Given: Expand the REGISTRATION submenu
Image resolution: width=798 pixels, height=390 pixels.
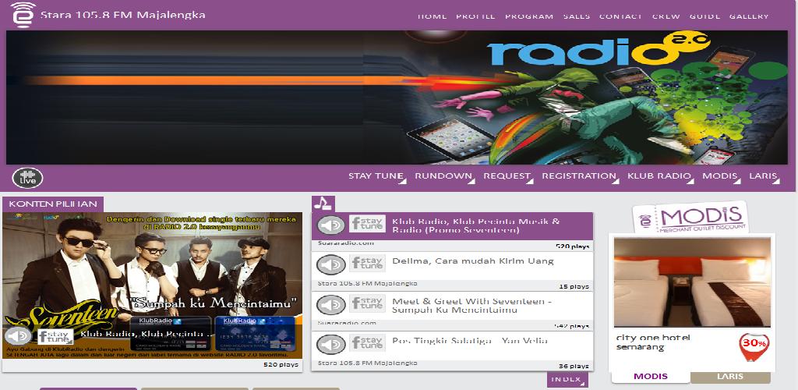Looking at the screenshot, I should click(x=580, y=177).
